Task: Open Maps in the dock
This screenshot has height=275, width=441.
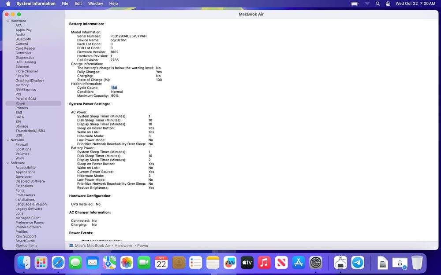Action: pos(110,263)
